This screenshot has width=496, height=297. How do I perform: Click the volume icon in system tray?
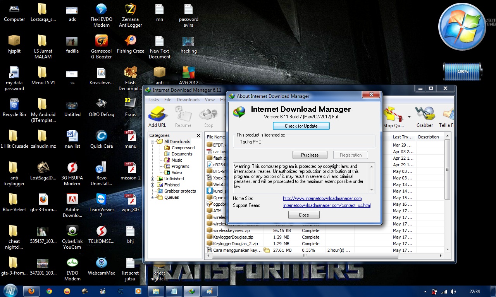click(x=453, y=292)
